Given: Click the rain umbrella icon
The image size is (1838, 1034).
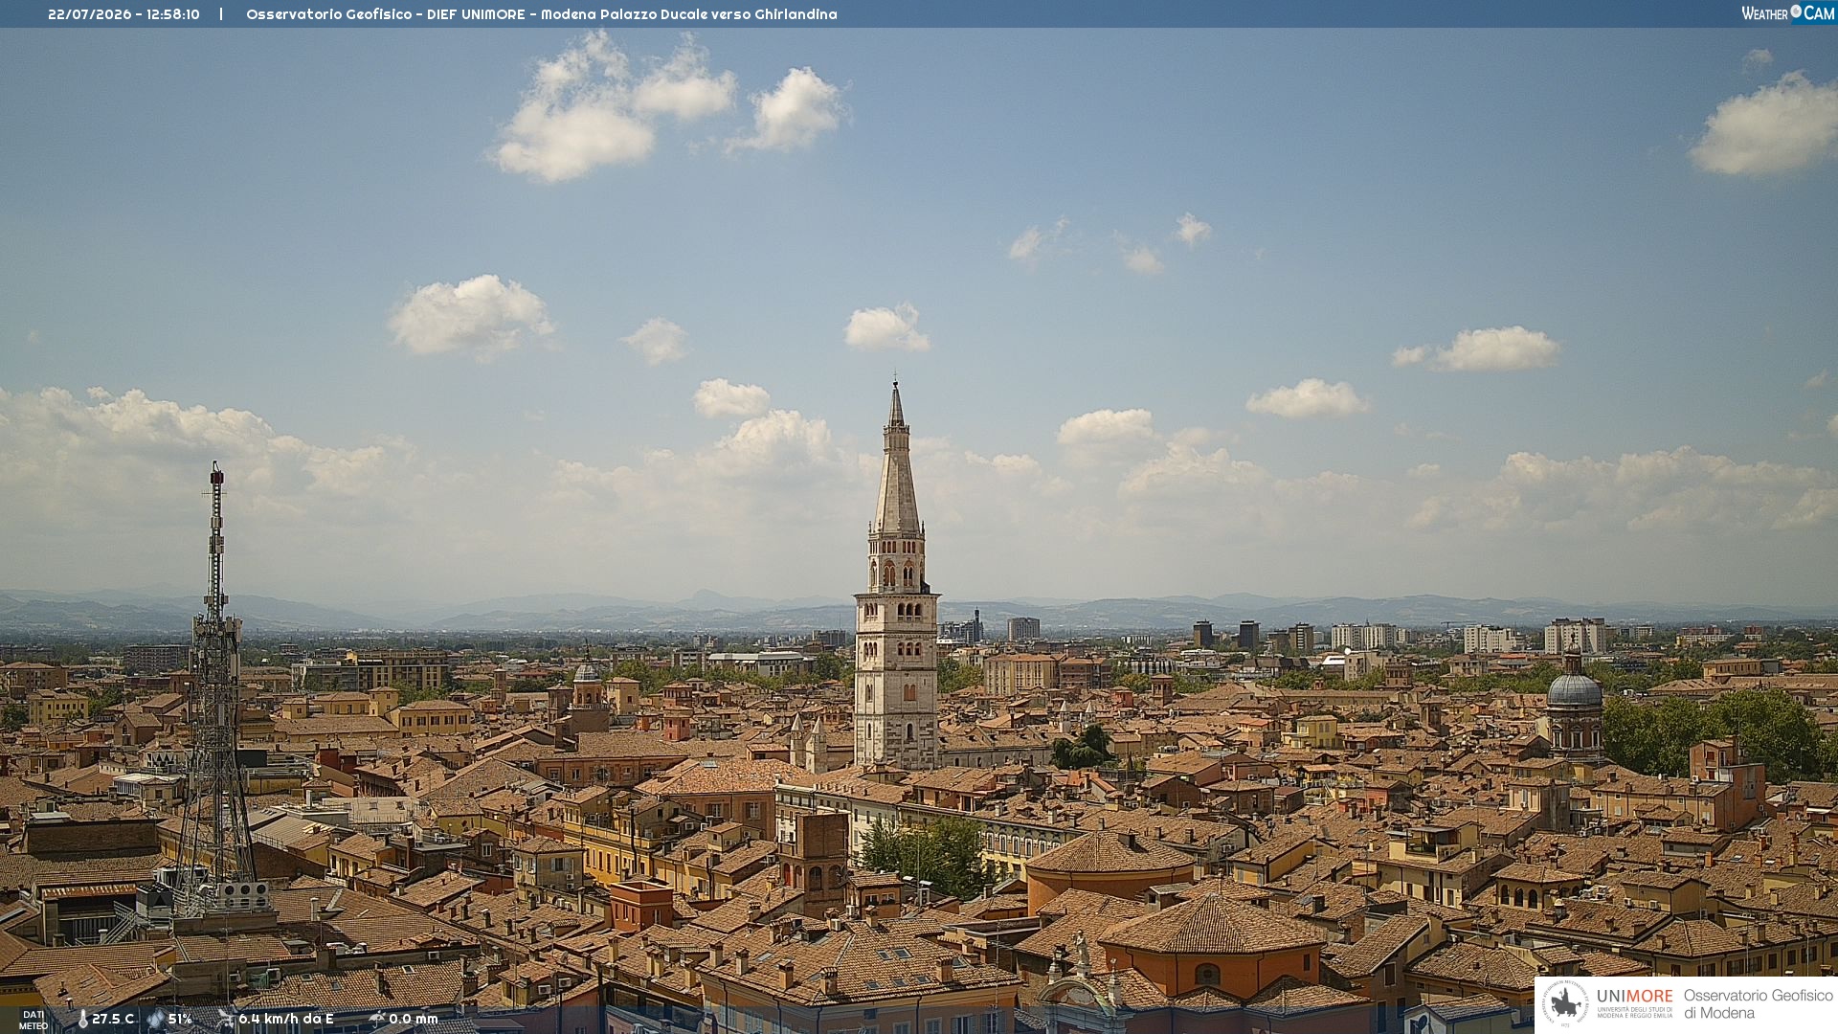Looking at the screenshot, I should 376,1019.
